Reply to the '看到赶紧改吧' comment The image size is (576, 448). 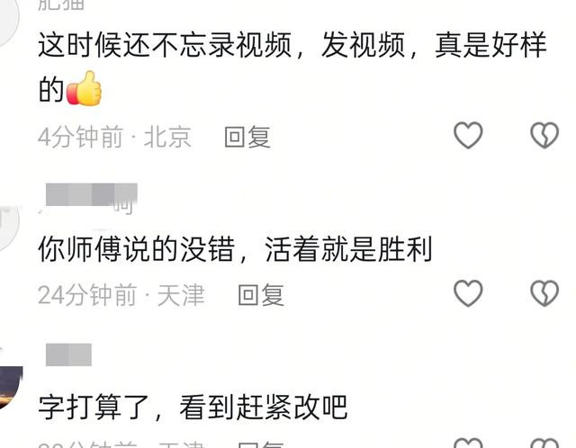[261, 444]
